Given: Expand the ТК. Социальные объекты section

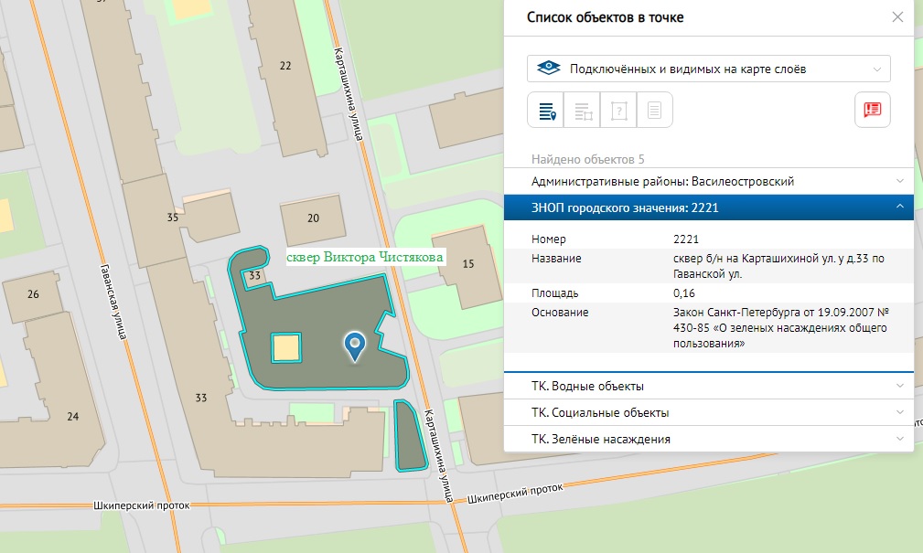Looking at the screenshot, I should pyautogui.click(x=708, y=412).
